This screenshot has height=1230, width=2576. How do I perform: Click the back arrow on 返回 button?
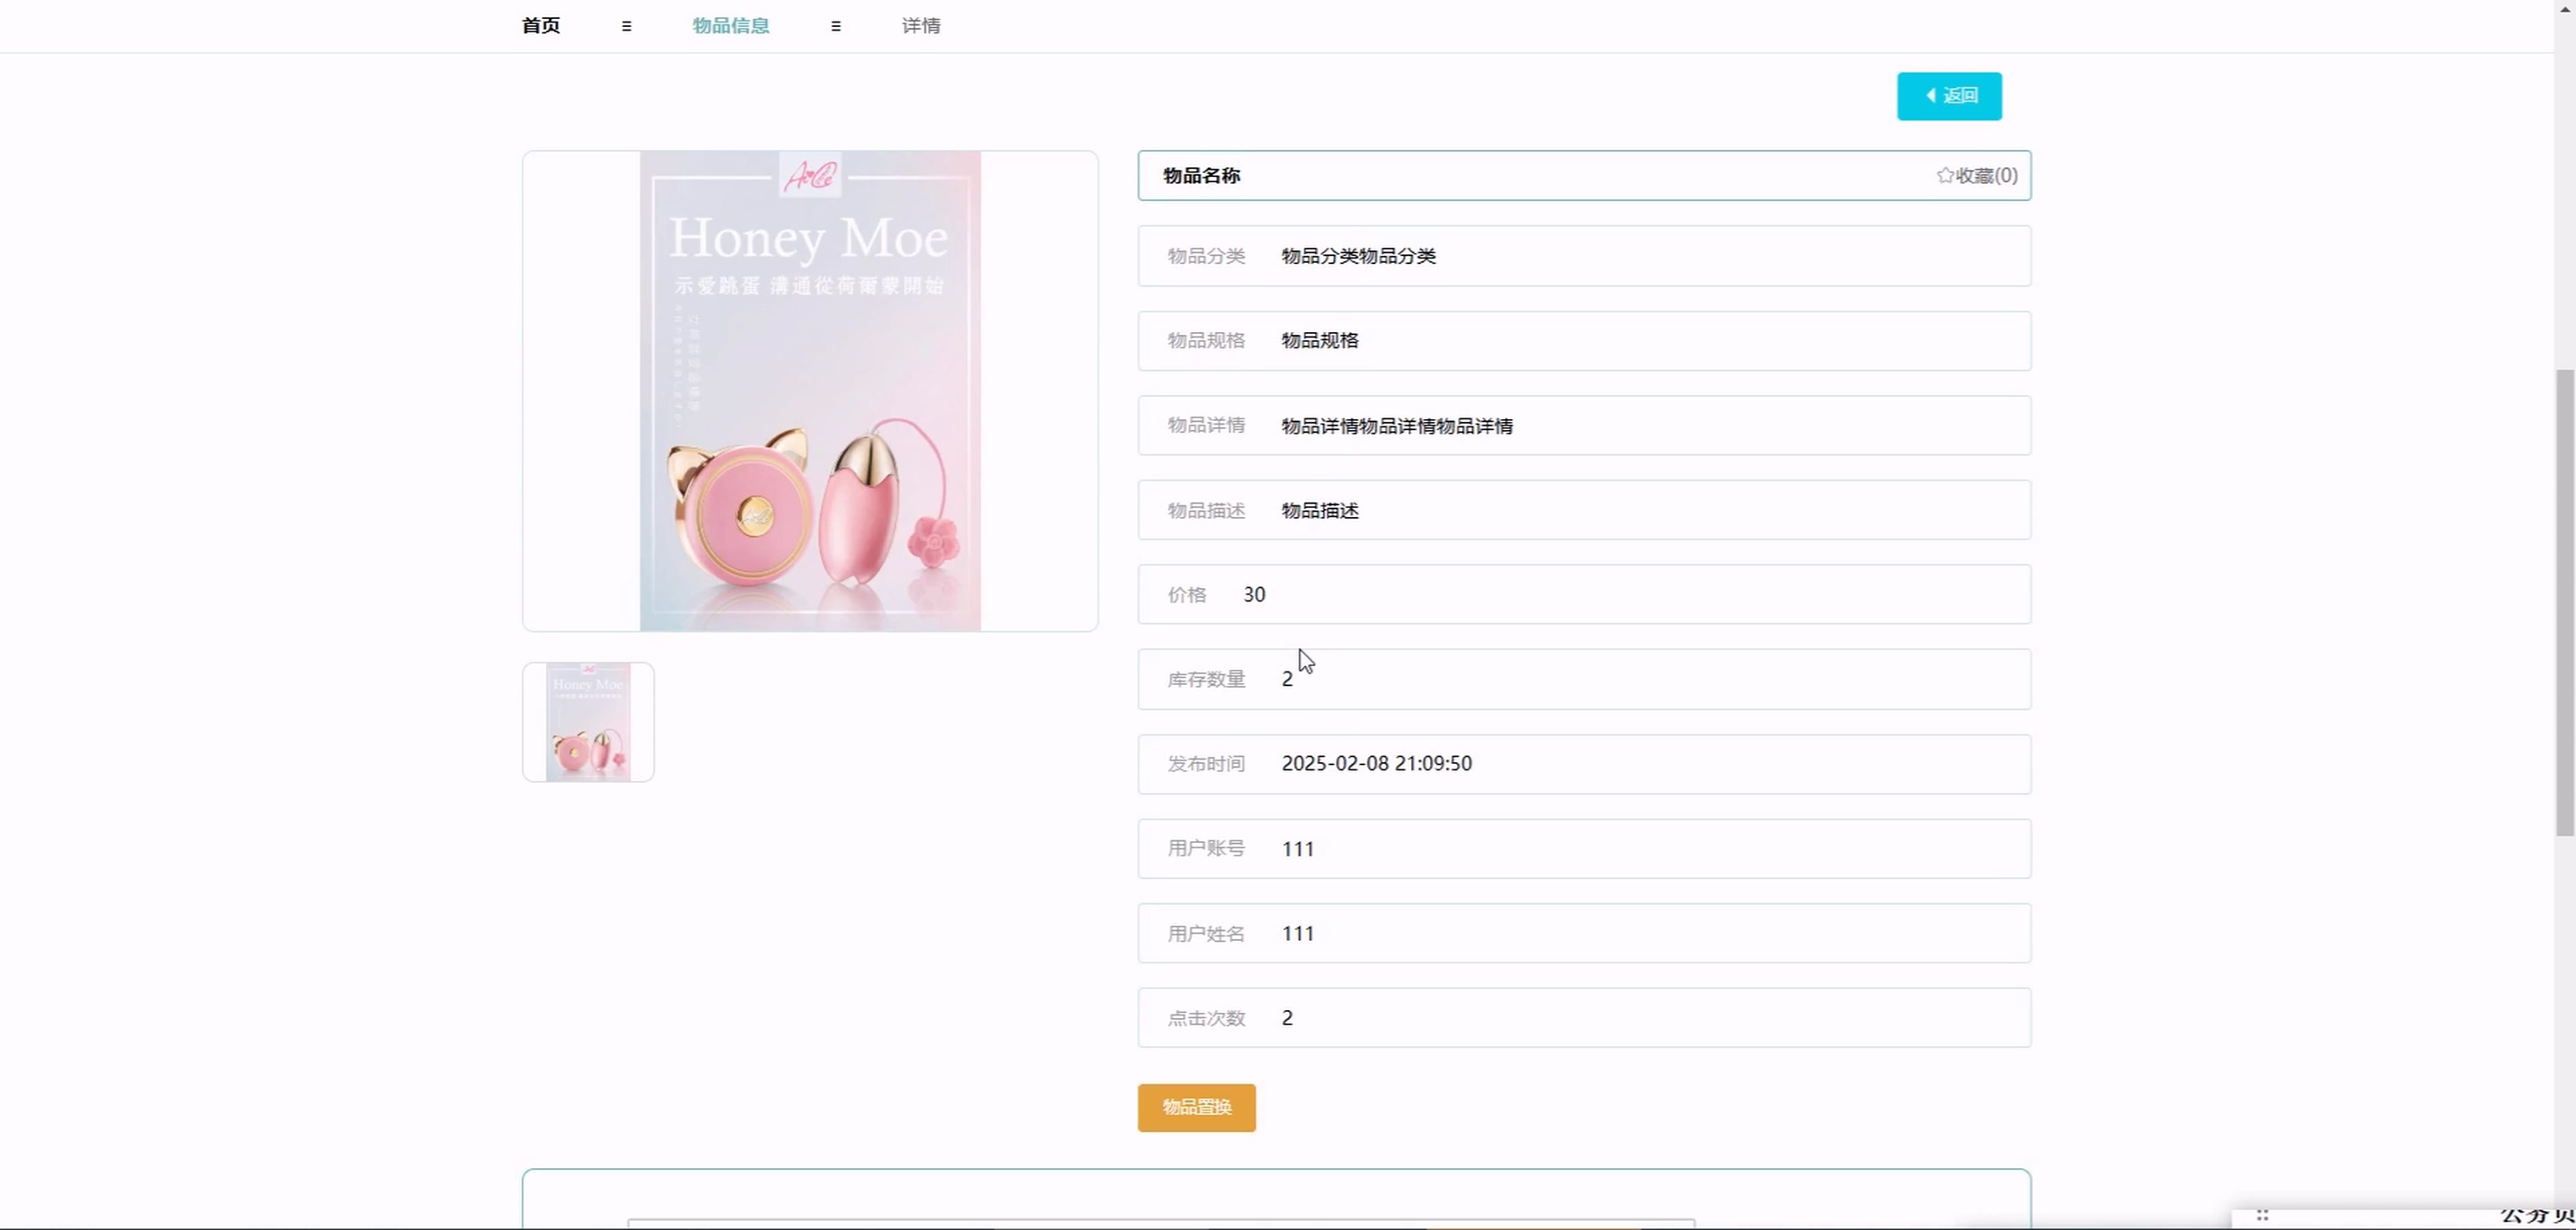[x=1930, y=96]
